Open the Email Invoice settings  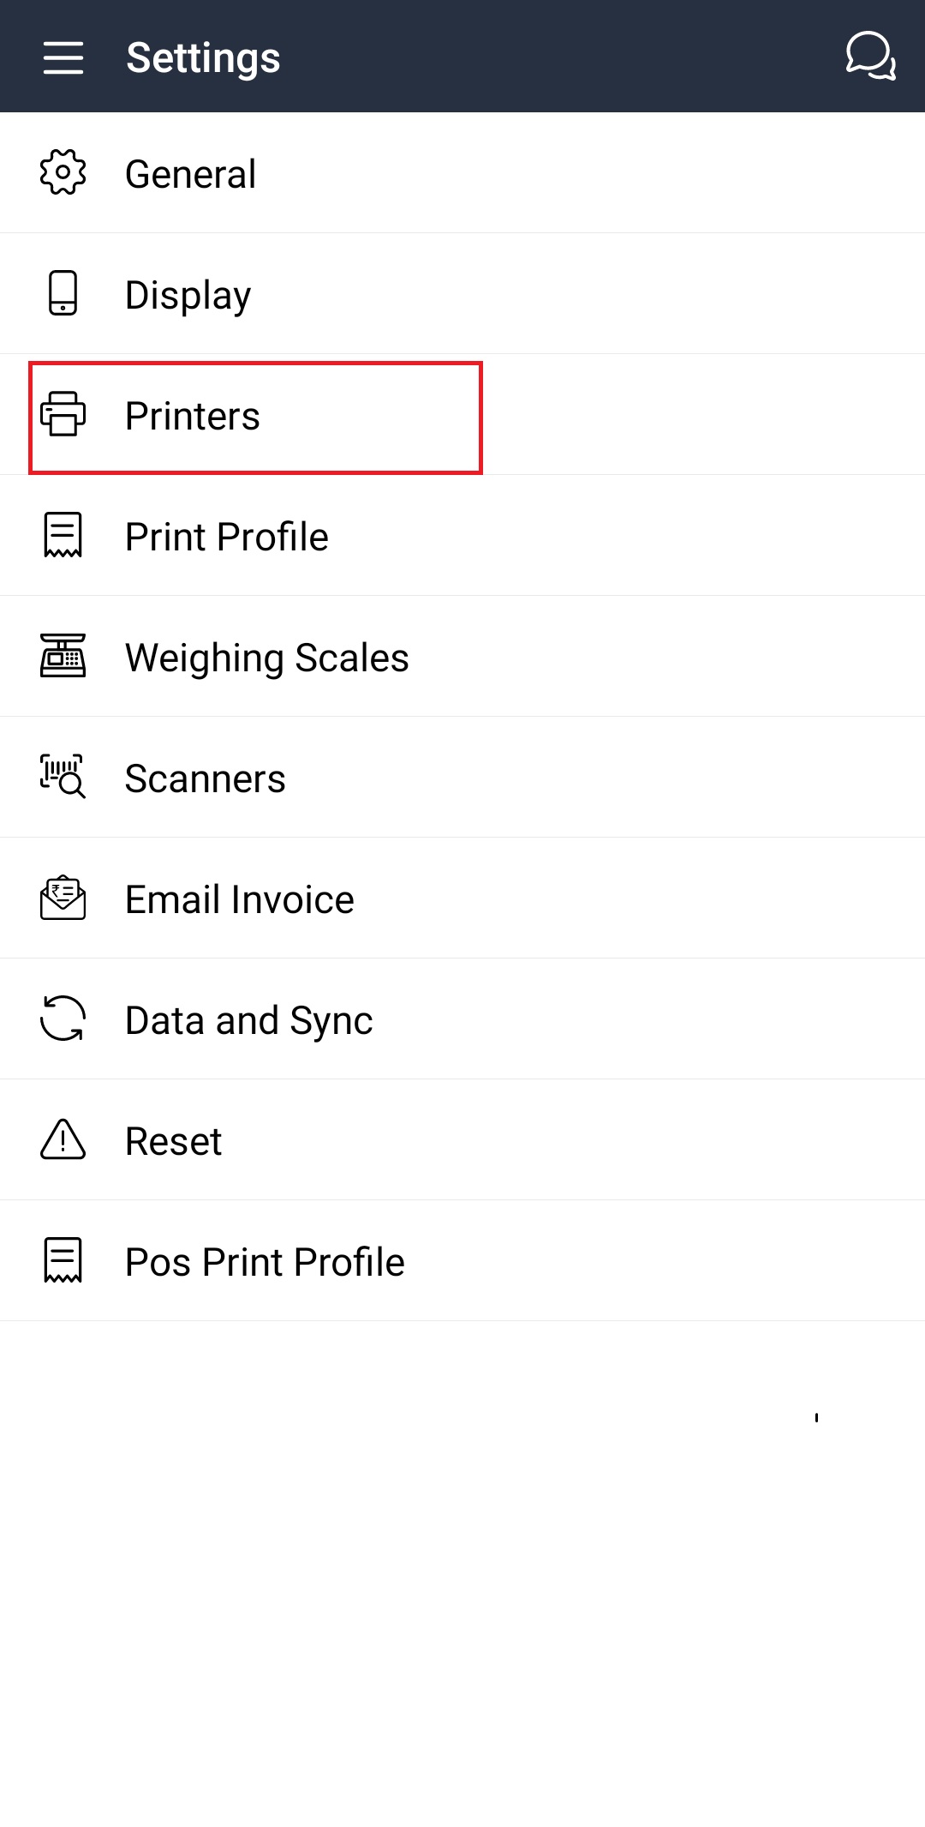coord(240,899)
